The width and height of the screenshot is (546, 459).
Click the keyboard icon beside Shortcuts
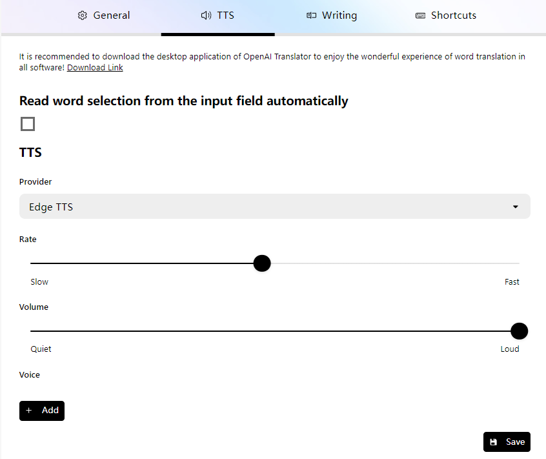420,15
